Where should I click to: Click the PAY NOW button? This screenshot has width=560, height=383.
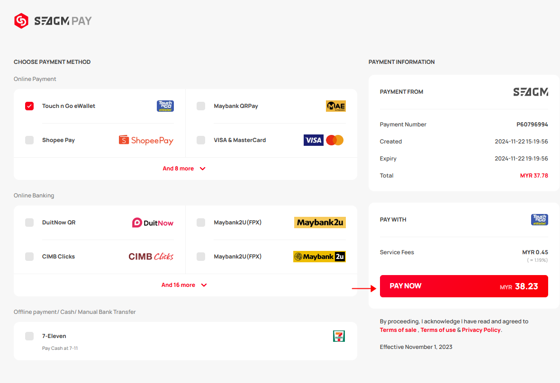coord(463,286)
